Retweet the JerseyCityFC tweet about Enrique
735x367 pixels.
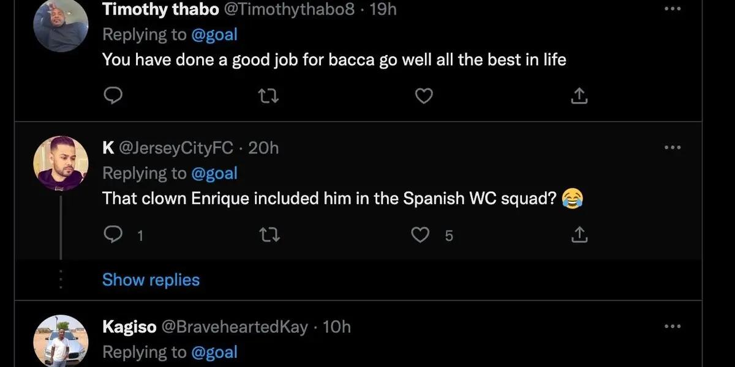click(269, 235)
